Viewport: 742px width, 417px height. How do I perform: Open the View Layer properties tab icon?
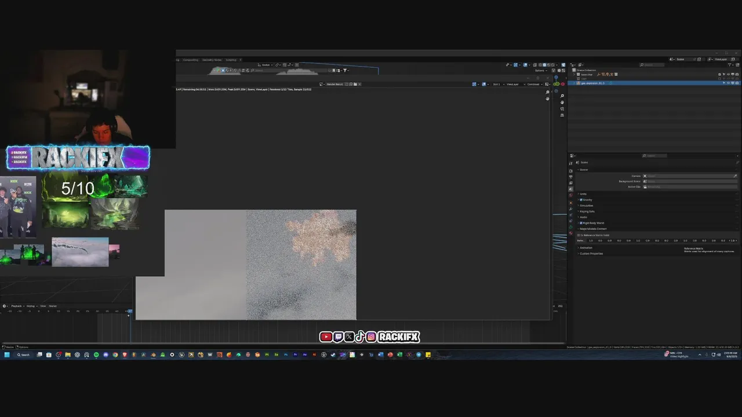click(571, 183)
